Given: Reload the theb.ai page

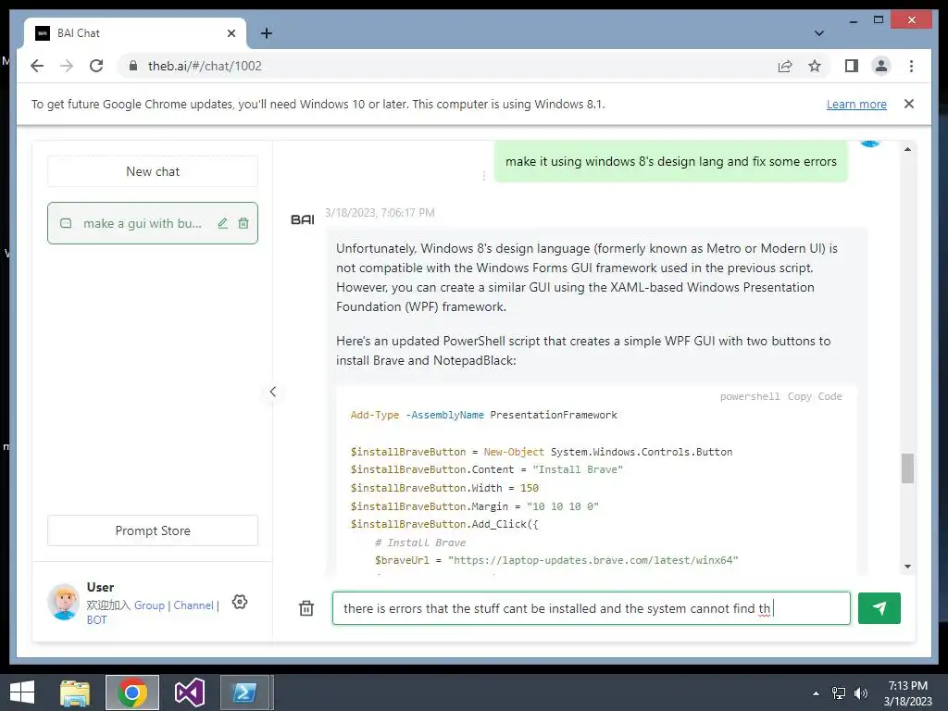Looking at the screenshot, I should point(96,66).
